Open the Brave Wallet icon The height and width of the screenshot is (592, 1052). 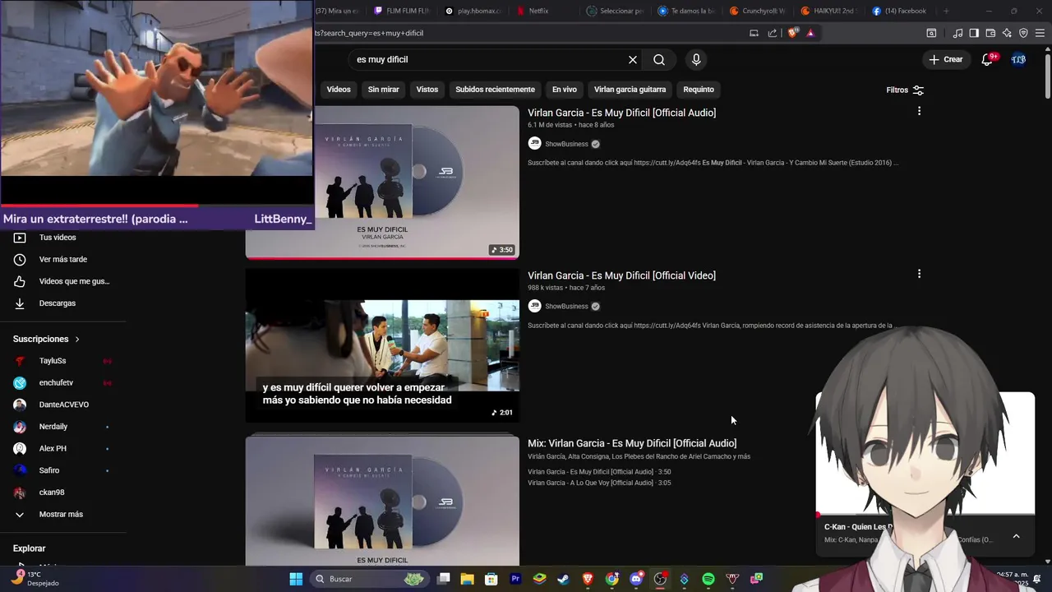(990, 33)
